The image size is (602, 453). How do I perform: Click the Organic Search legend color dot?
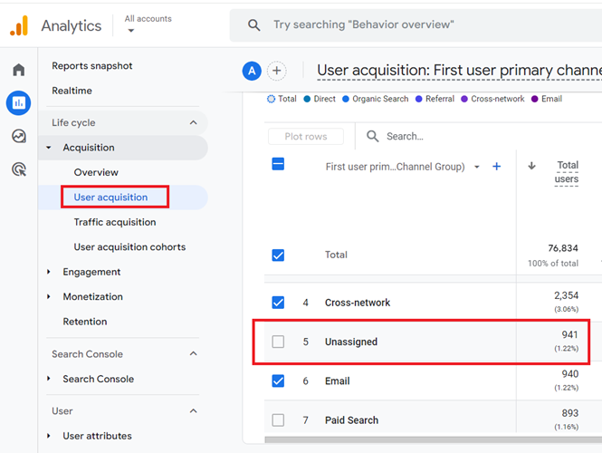pyautogui.click(x=347, y=99)
